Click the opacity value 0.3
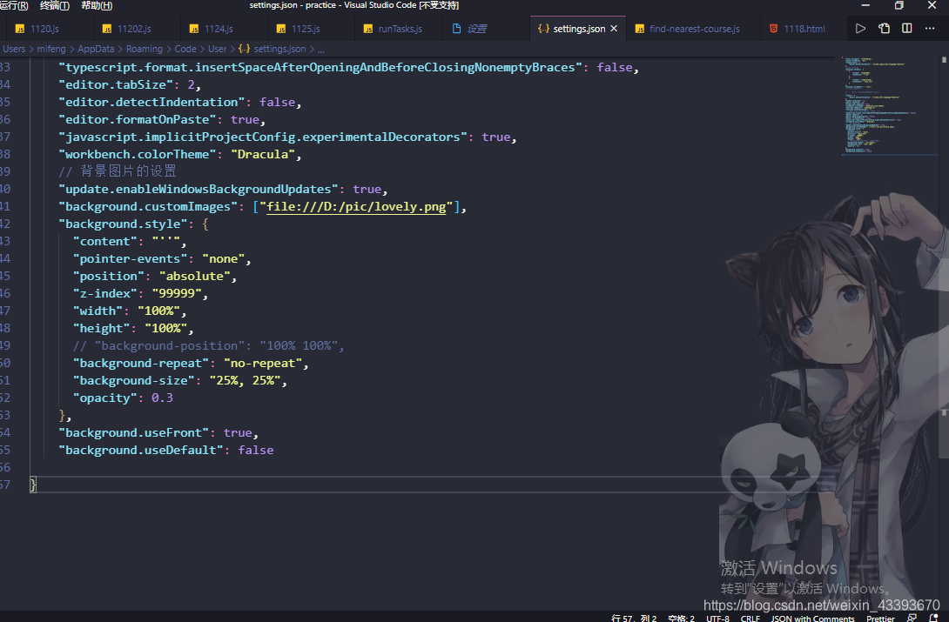 pos(162,398)
